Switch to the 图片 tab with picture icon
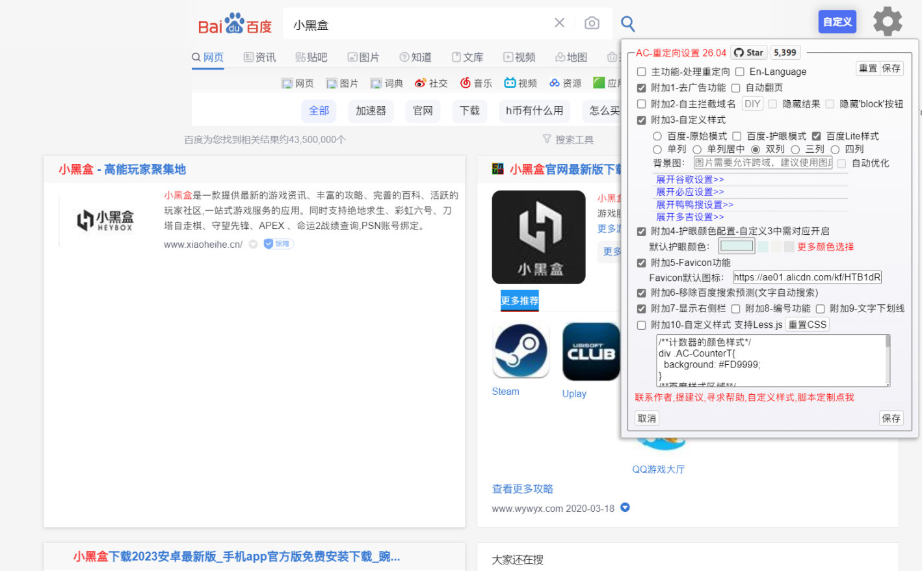This screenshot has width=922, height=571. pyautogui.click(x=363, y=57)
